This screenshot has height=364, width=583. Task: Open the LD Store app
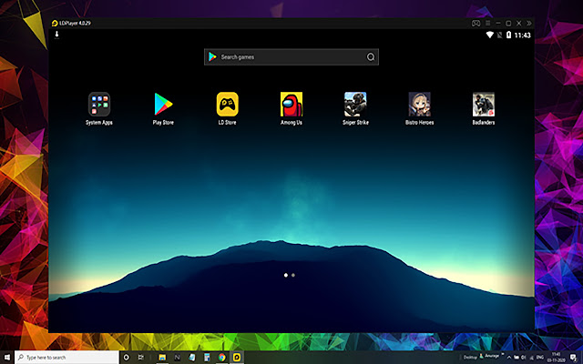[227, 105]
